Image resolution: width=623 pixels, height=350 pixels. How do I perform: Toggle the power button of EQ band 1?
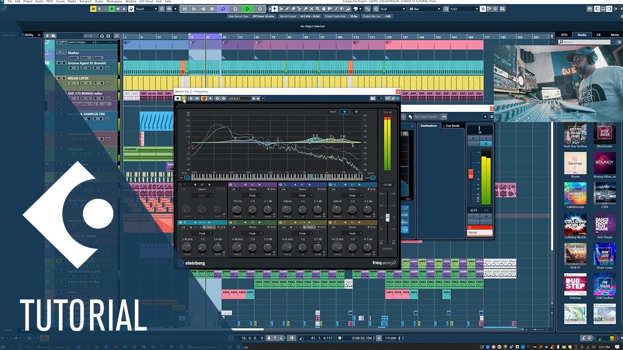[x=180, y=185]
